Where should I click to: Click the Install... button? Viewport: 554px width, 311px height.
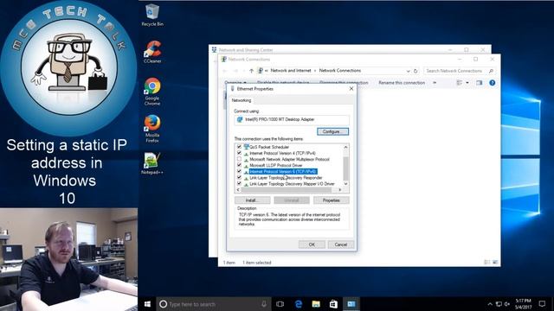coord(252,200)
